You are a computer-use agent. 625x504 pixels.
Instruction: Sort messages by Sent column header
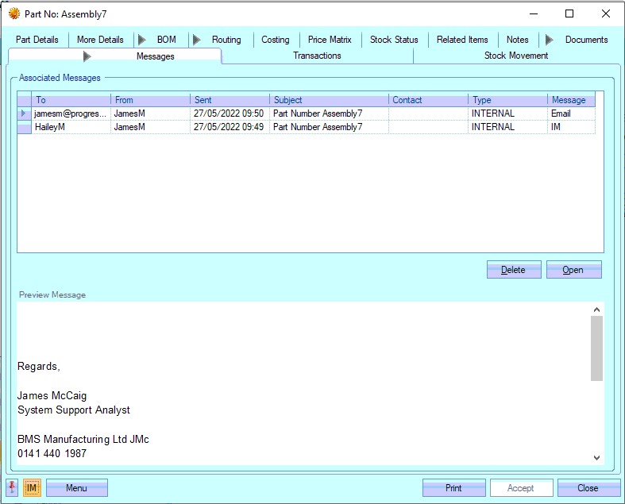[230, 100]
